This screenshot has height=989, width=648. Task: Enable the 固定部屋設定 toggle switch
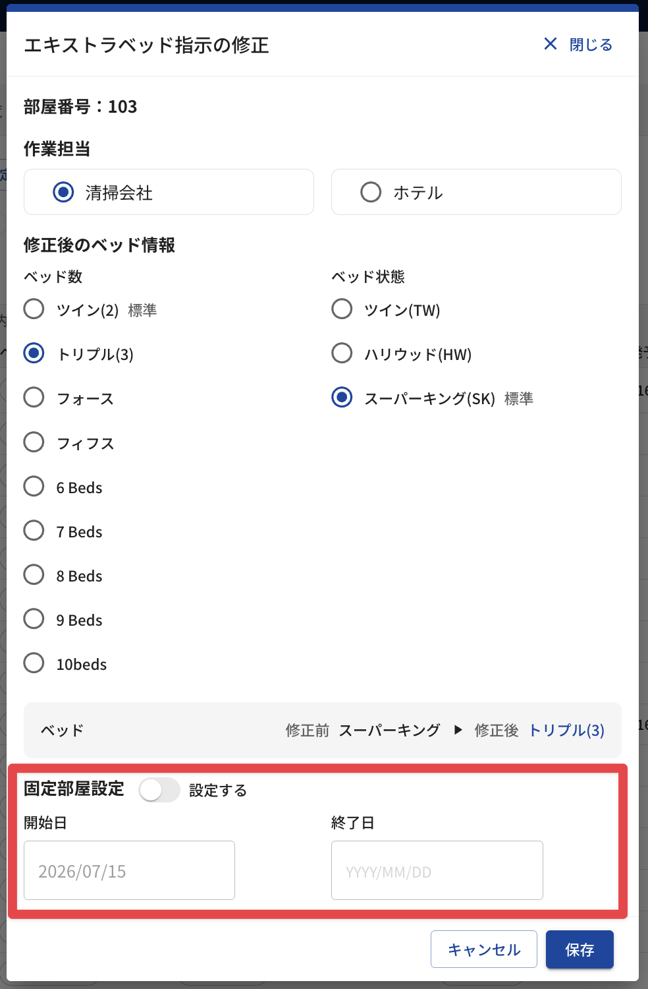(x=159, y=790)
